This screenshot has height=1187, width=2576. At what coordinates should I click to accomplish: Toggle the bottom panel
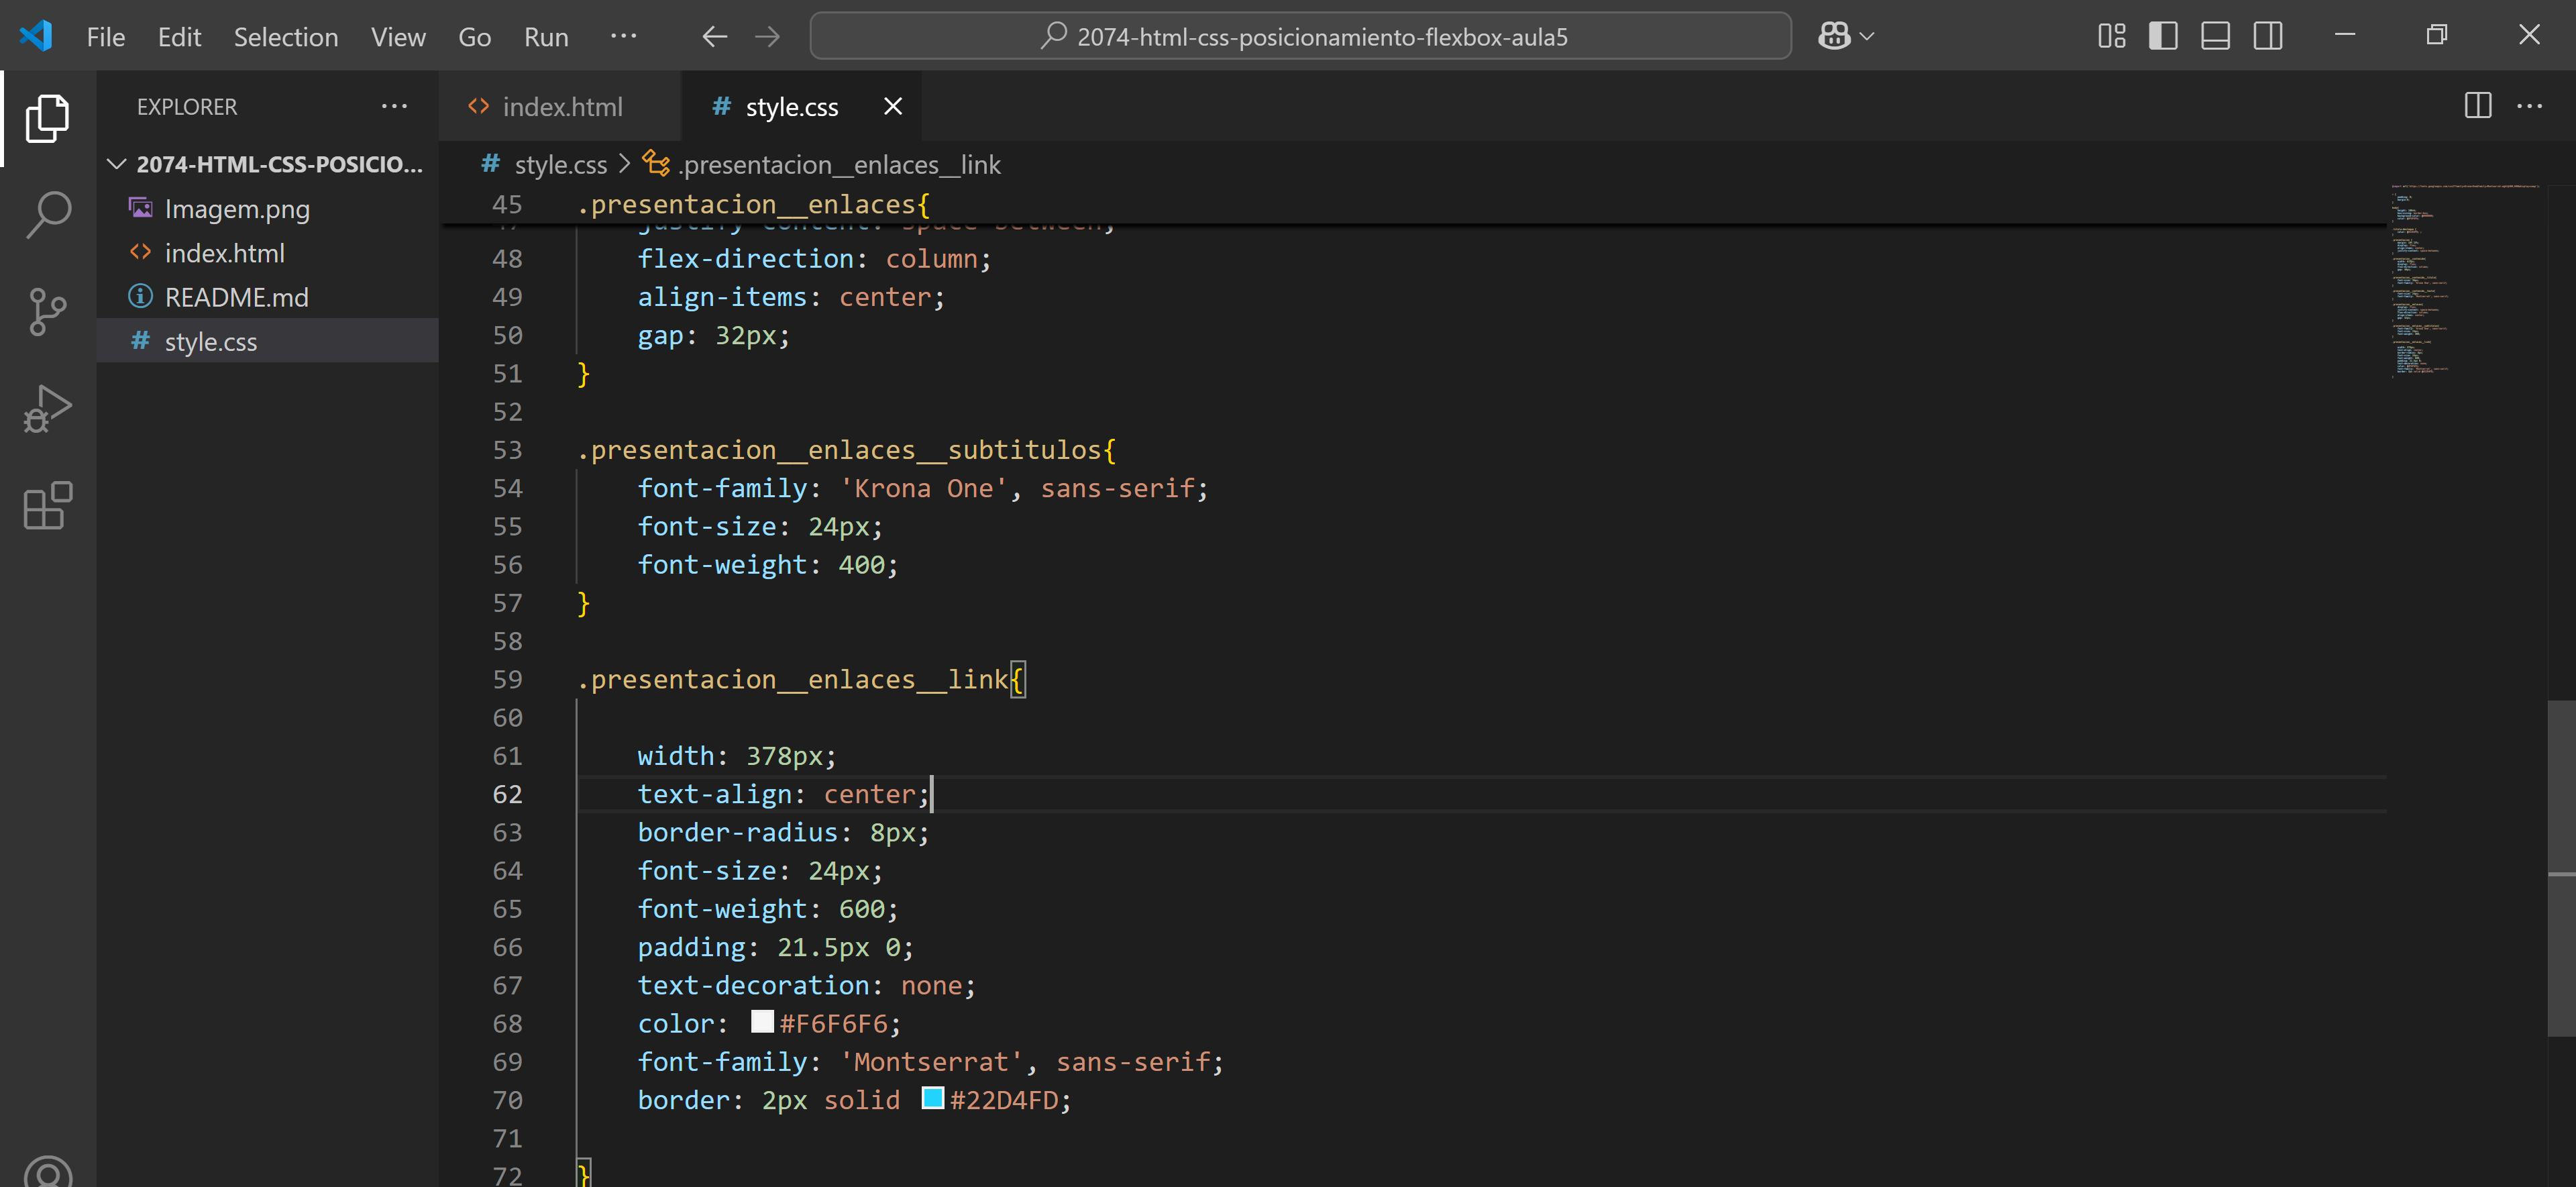coord(2215,36)
